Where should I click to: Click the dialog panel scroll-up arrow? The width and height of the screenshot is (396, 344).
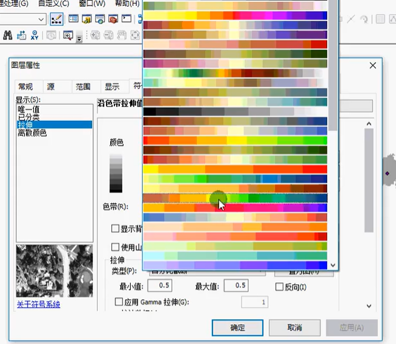(x=369, y=124)
